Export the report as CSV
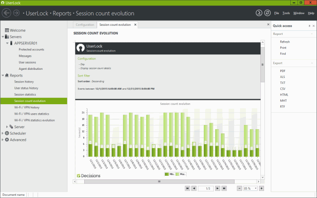The width and height of the screenshot is (317, 198). 283,89
